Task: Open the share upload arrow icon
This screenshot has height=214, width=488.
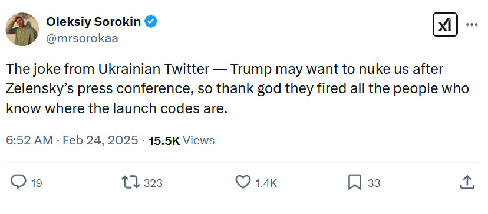Action: point(467,182)
